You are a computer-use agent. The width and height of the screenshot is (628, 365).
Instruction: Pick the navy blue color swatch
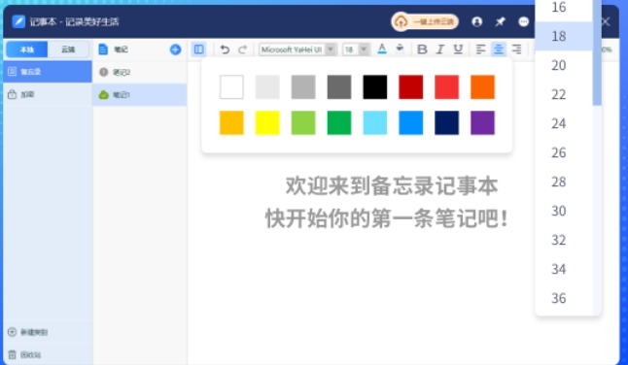(x=446, y=122)
